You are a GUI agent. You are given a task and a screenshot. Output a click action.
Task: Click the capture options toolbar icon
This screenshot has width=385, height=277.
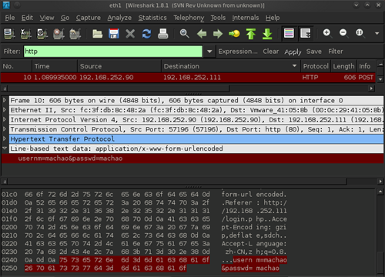click(x=25, y=33)
